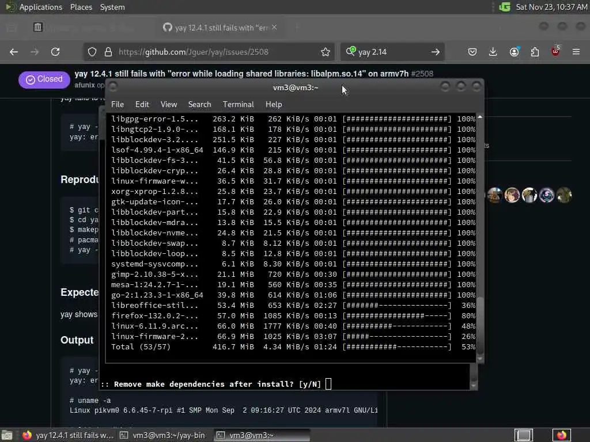Open the Applications panel menu
This screenshot has height=442, width=590.
point(41,7)
